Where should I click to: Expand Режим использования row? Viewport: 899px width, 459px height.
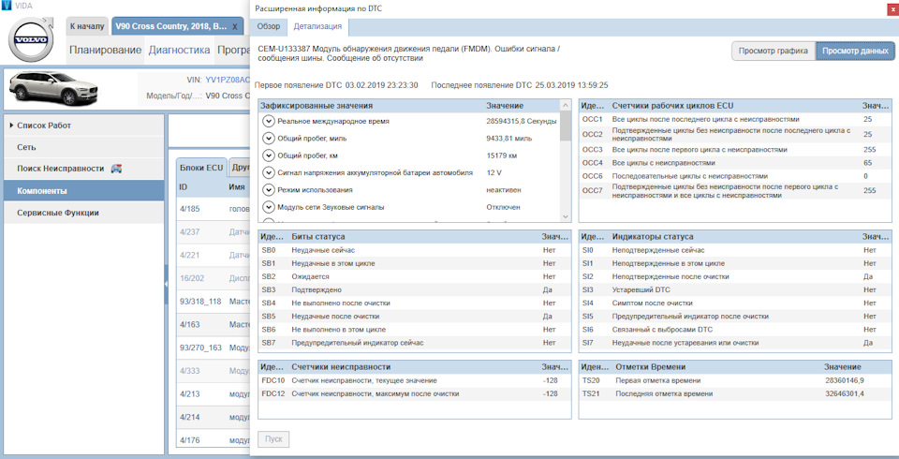[x=268, y=189]
